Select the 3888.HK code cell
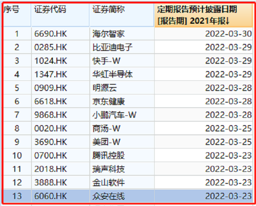The width and height of the screenshot is (256, 206). [60, 183]
